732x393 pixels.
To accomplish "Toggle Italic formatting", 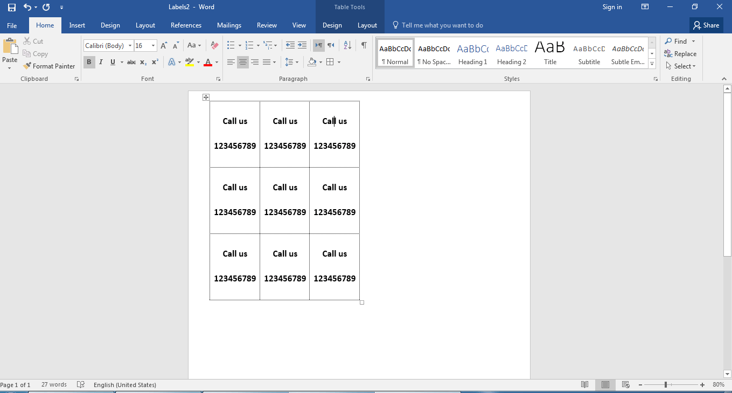I will tap(101, 62).
